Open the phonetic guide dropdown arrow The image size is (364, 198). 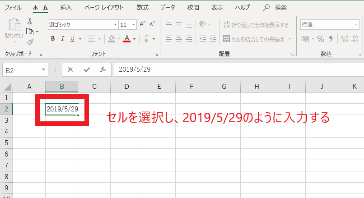[154, 39]
